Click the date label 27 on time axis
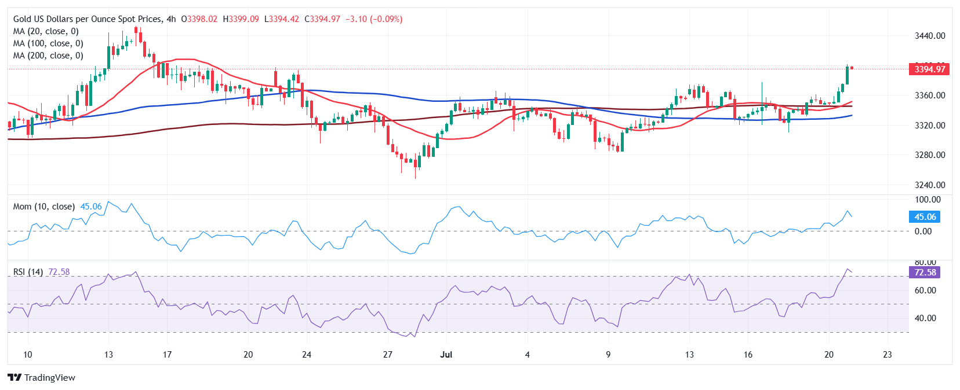This screenshot has width=960, height=390. (x=388, y=355)
